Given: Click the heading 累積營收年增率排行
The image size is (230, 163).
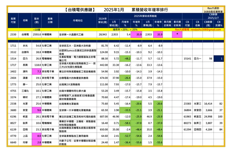Looking at the screenshot, I should [149, 10].
